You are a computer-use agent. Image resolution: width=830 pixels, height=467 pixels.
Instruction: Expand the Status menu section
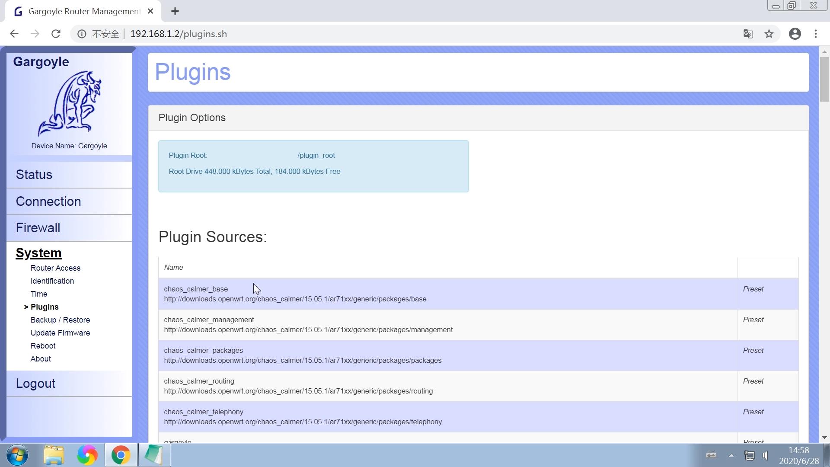[x=34, y=175]
